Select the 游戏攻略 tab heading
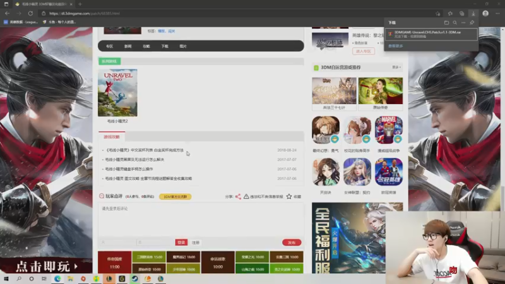 (x=112, y=137)
